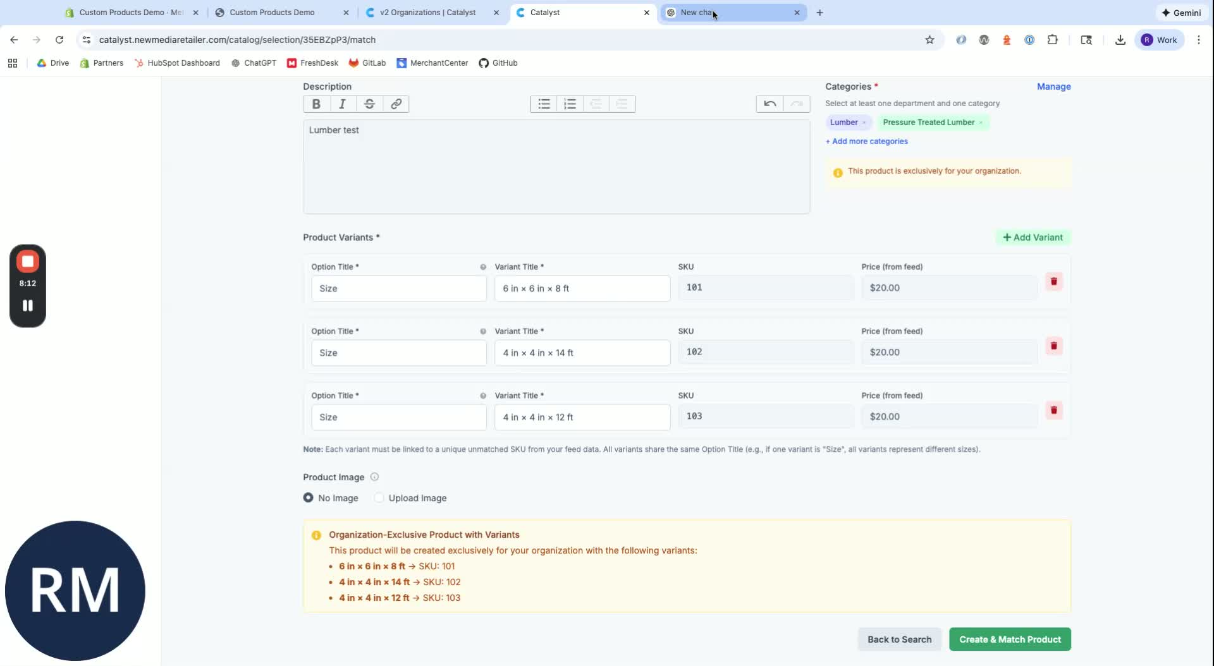This screenshot has width=1214, height=666.
Task: Click Back to Search button
Action: [x=899, y=639]
